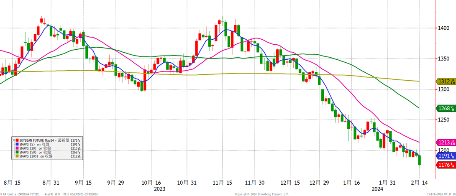Select the 'SOYBEAN FUTURE May24' legend label

[x=37, y=140]
